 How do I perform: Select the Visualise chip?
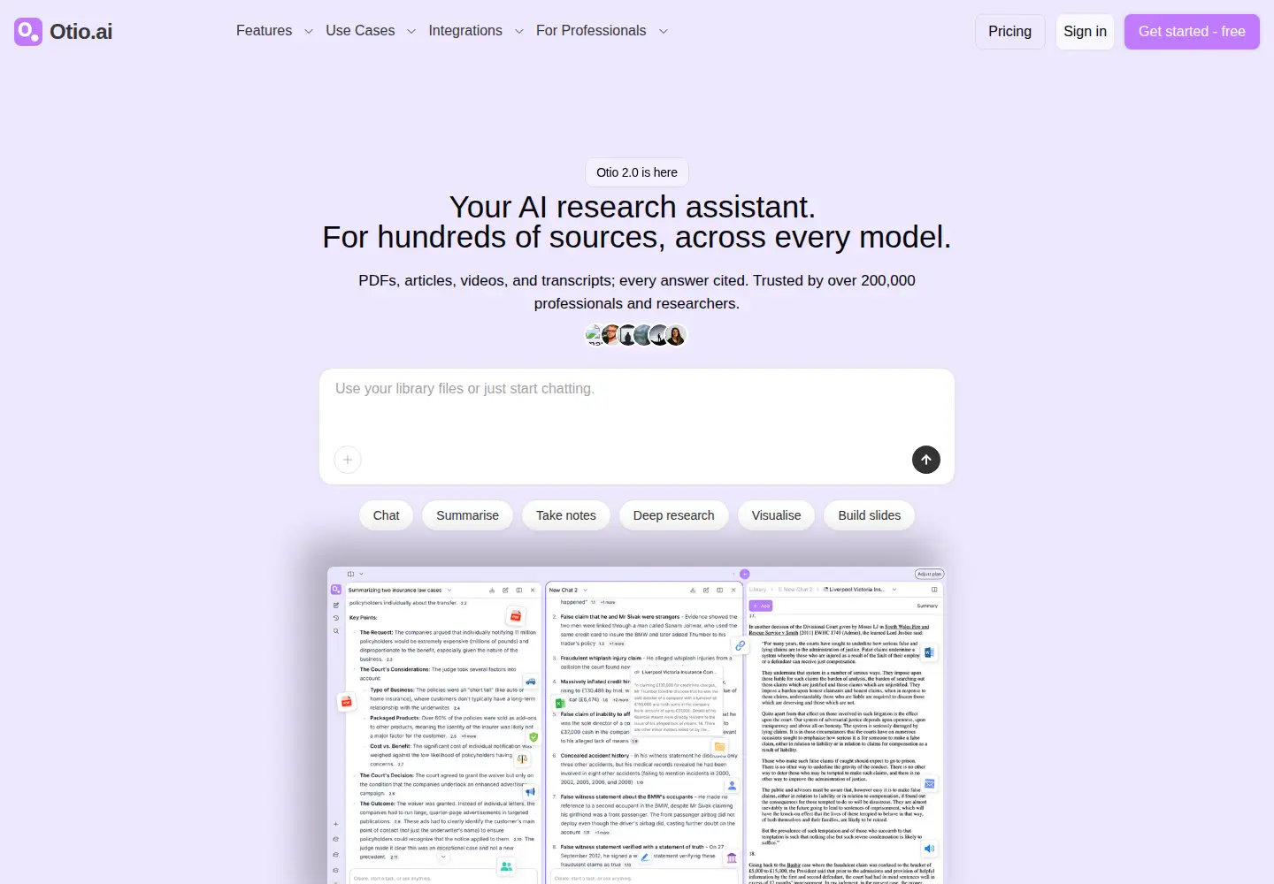coord(776,515)
